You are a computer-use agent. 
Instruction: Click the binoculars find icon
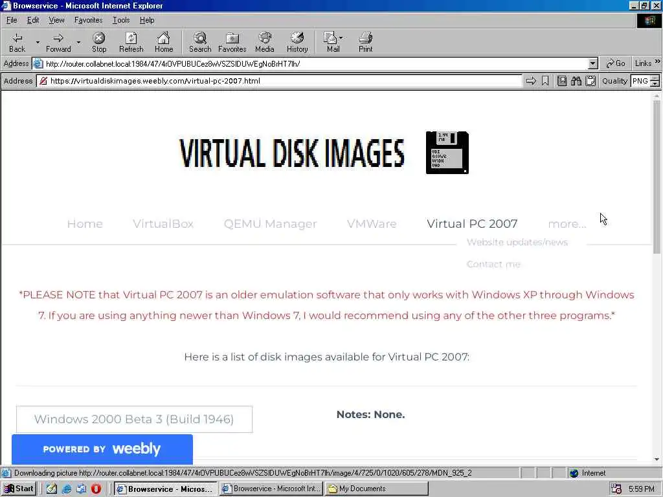[x=576, y=81]
